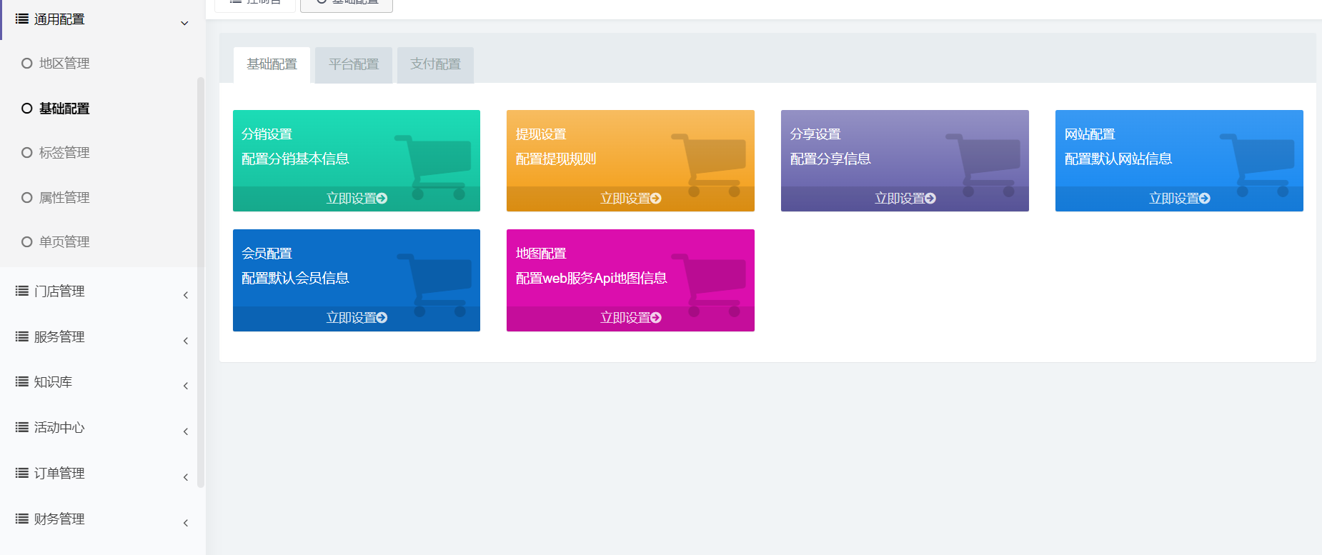Image resolution: width=1322 pixels, height=555 pixels.
Task: Select 地区管理 circle menu item
Action: [x=27, y=64]
